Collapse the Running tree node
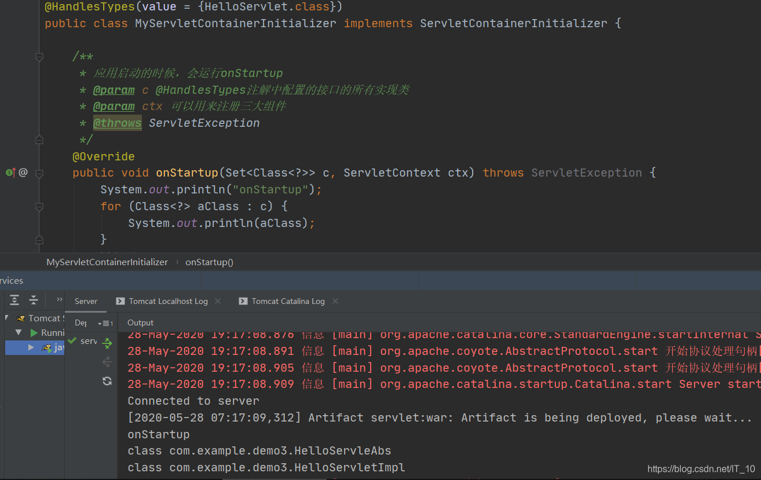Screen dimensions: 761x480 19,332
